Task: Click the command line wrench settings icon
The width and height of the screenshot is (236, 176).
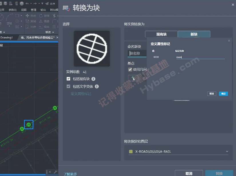Action: pyautogui.click(x=55, y=172)
